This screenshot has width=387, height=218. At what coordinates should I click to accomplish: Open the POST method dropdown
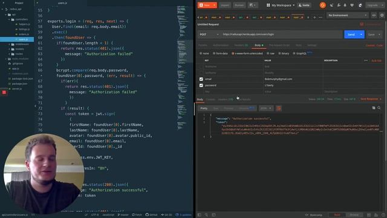tap(209, 35)
